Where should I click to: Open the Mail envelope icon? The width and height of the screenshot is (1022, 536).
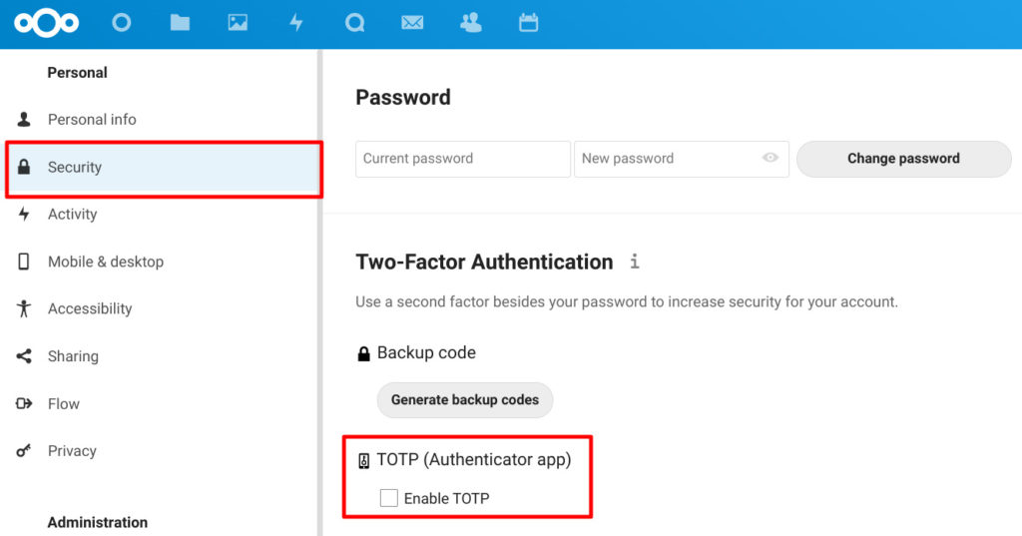(x=412, y=23)
